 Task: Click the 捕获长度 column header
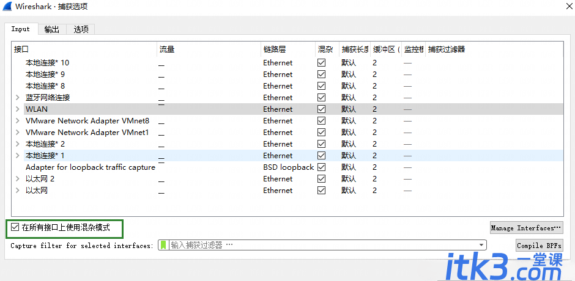[x=355, y=49]
